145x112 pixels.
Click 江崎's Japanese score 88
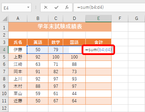tap(74, 64)
